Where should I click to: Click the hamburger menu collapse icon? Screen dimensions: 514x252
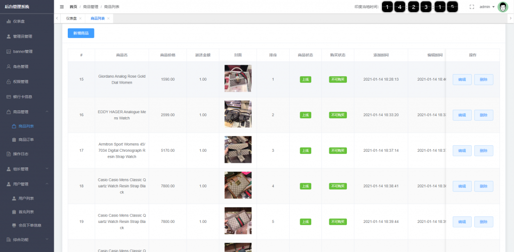coord(62,7)
